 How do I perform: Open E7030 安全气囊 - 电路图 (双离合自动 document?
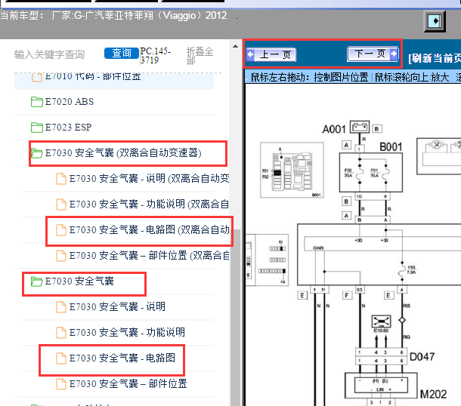[x=143, y=230]
